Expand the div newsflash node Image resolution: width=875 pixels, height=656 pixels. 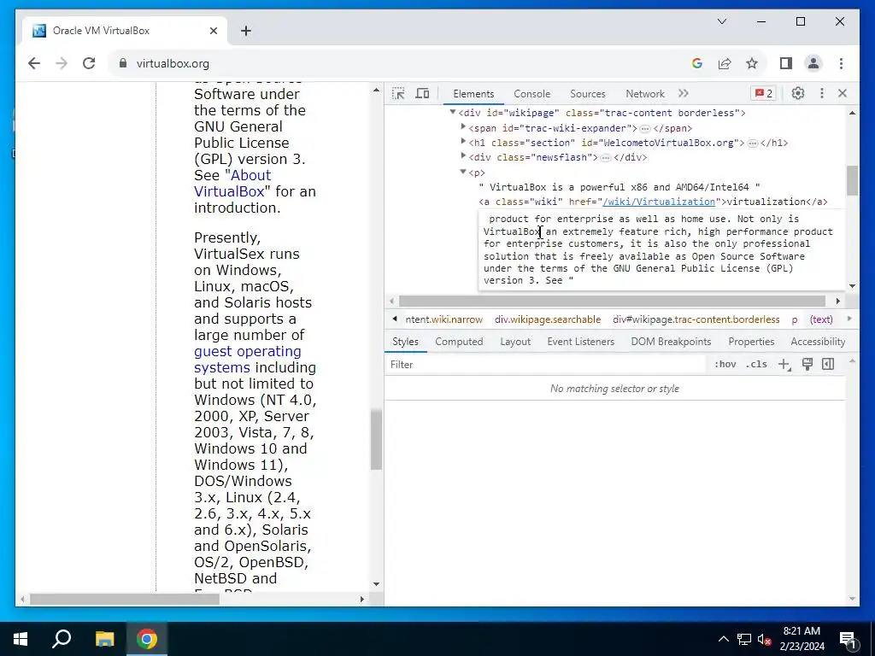[x=463, y=157]
